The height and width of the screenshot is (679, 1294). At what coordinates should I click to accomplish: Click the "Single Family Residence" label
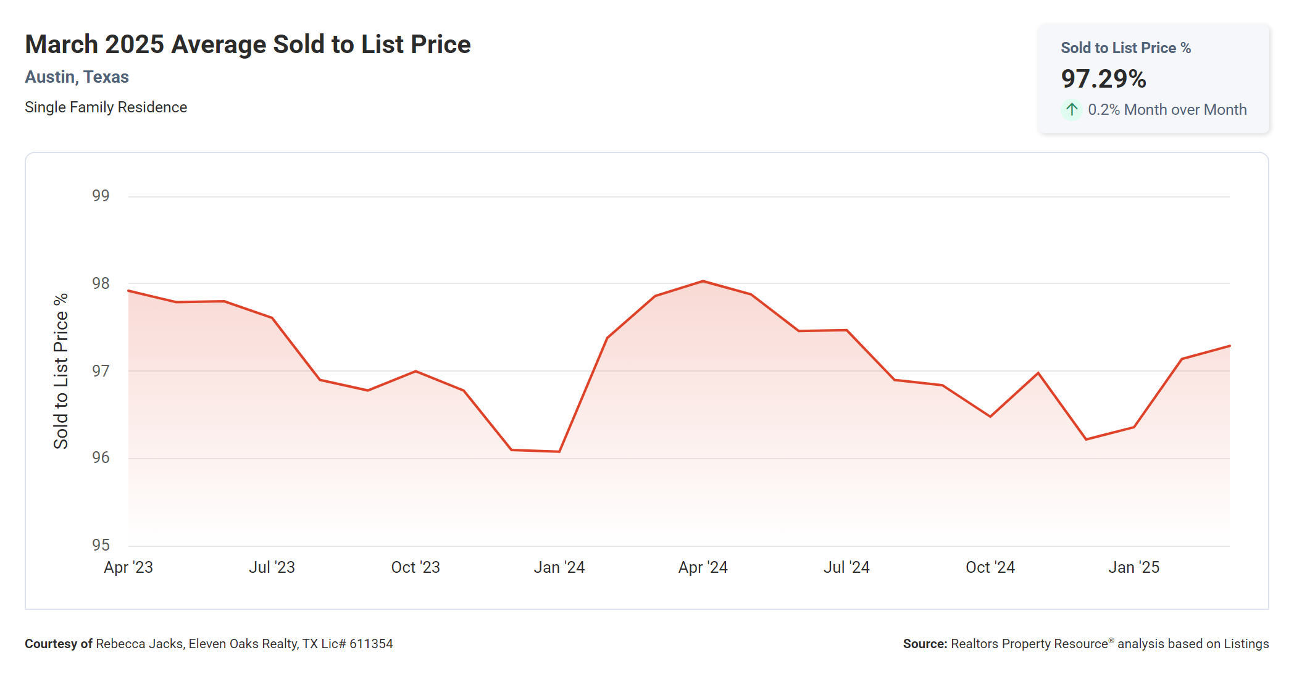coord(106,107)
